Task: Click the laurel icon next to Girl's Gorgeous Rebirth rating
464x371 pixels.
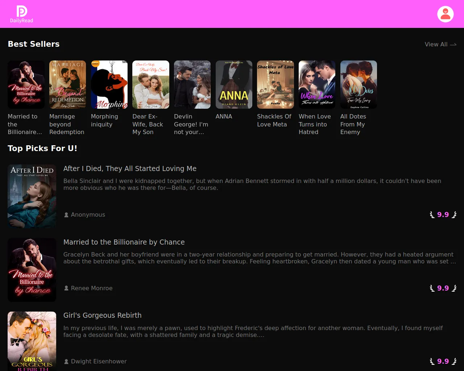Action: [x=432, y=361]
